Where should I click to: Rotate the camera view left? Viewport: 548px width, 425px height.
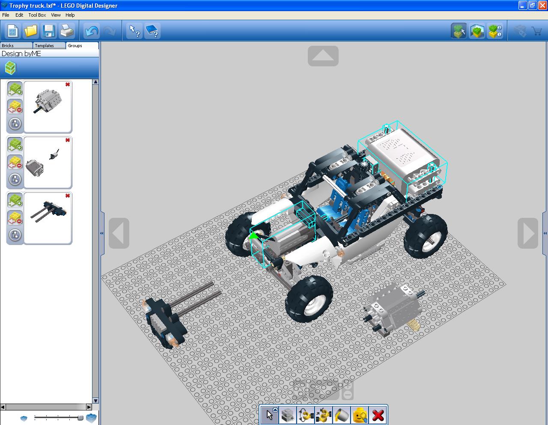coord(119,233)
